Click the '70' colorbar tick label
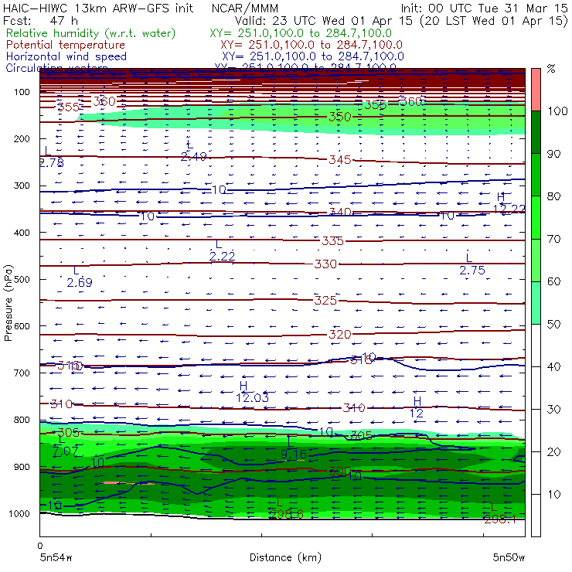Screen dimensions: 572x572 pos(554,239)
